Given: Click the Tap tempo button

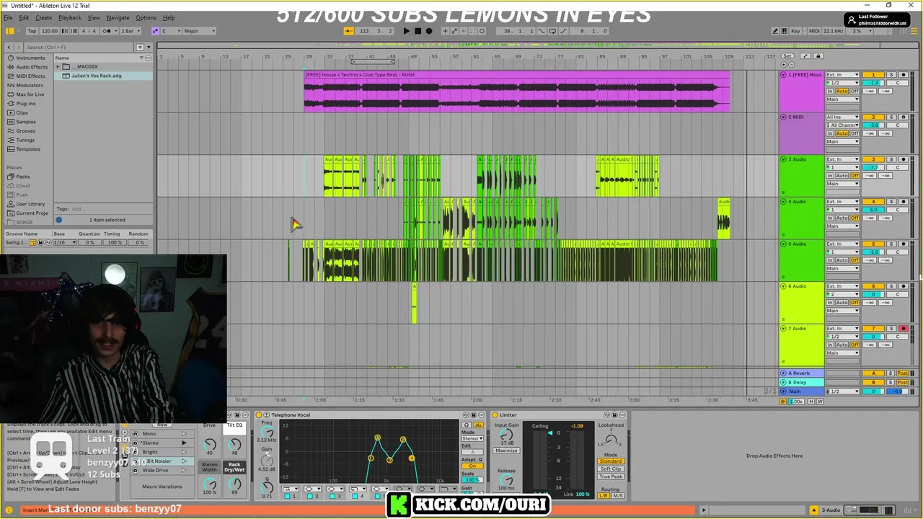Looking at the screenshot, I should pyautogui.click(x=32, y=31).
